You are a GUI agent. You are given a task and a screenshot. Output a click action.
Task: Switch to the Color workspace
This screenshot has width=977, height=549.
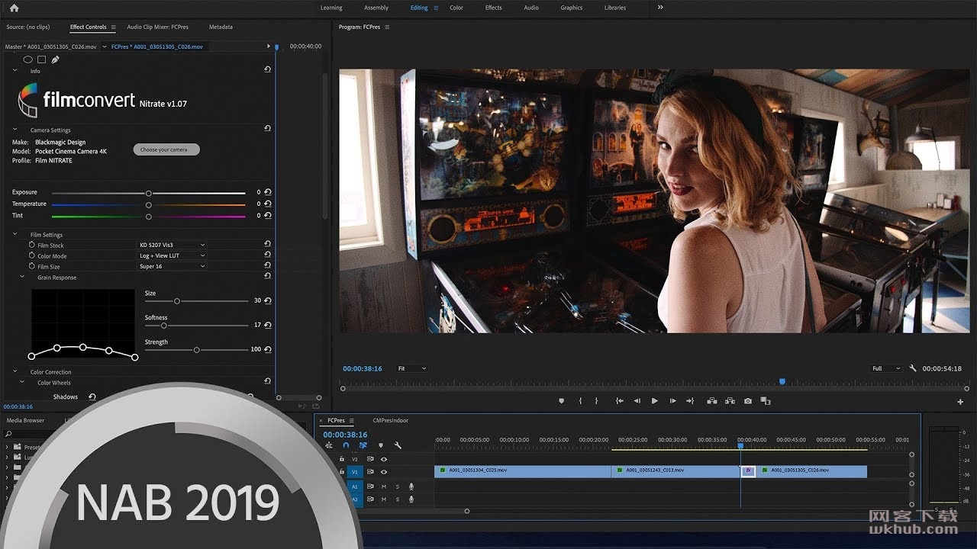[456, 8]
